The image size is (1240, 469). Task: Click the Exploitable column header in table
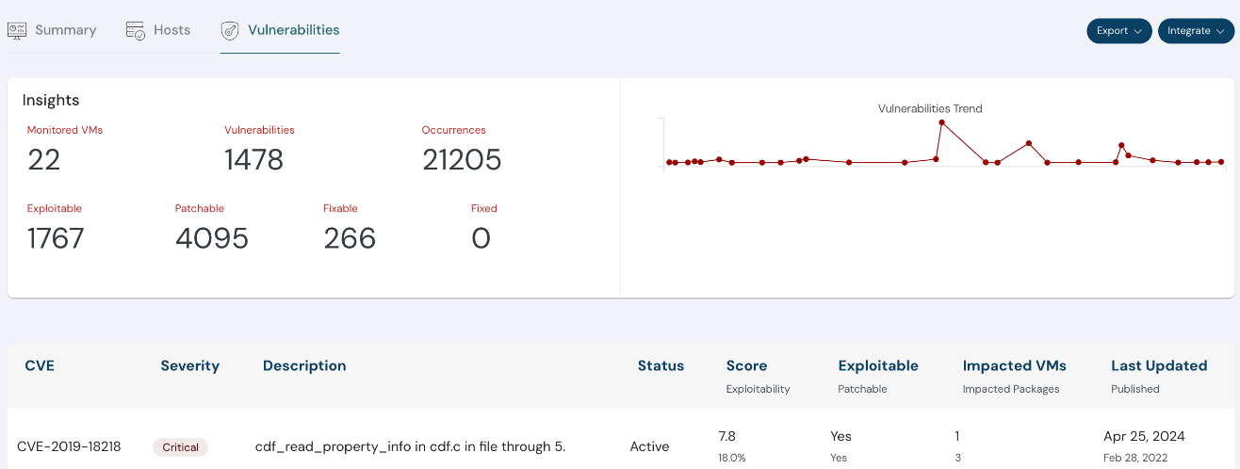[x=877, y=366]
